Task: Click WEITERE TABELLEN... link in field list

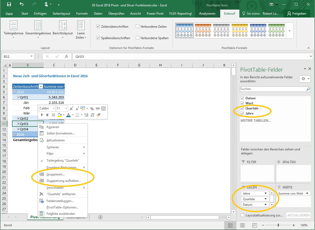Action: point(255,121)
